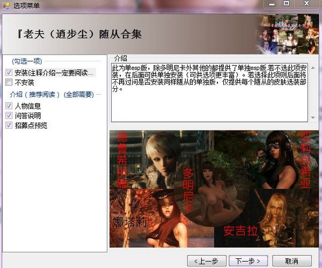Click the header collage thumbnail
322x268 pixels.
[288, 34]
